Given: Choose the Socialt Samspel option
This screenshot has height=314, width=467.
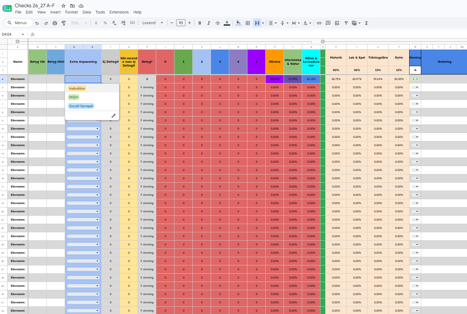Looking at the screenshot, I should pyautogui.click(x=81, y=106).
